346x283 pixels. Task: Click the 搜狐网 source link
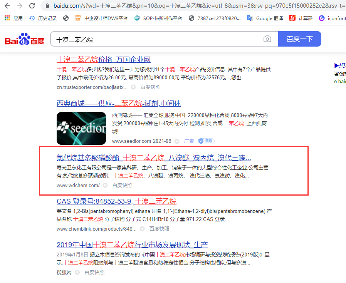click(64, 272)
